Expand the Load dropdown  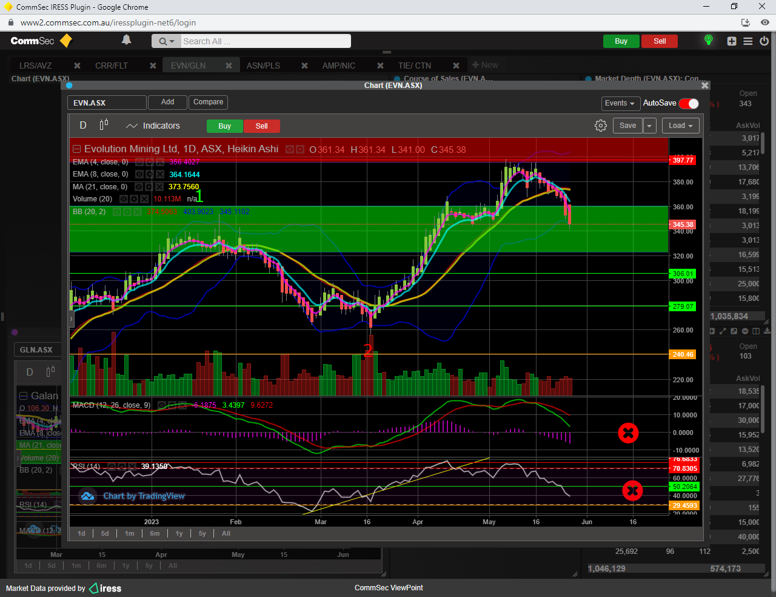(x=680, y=126)
